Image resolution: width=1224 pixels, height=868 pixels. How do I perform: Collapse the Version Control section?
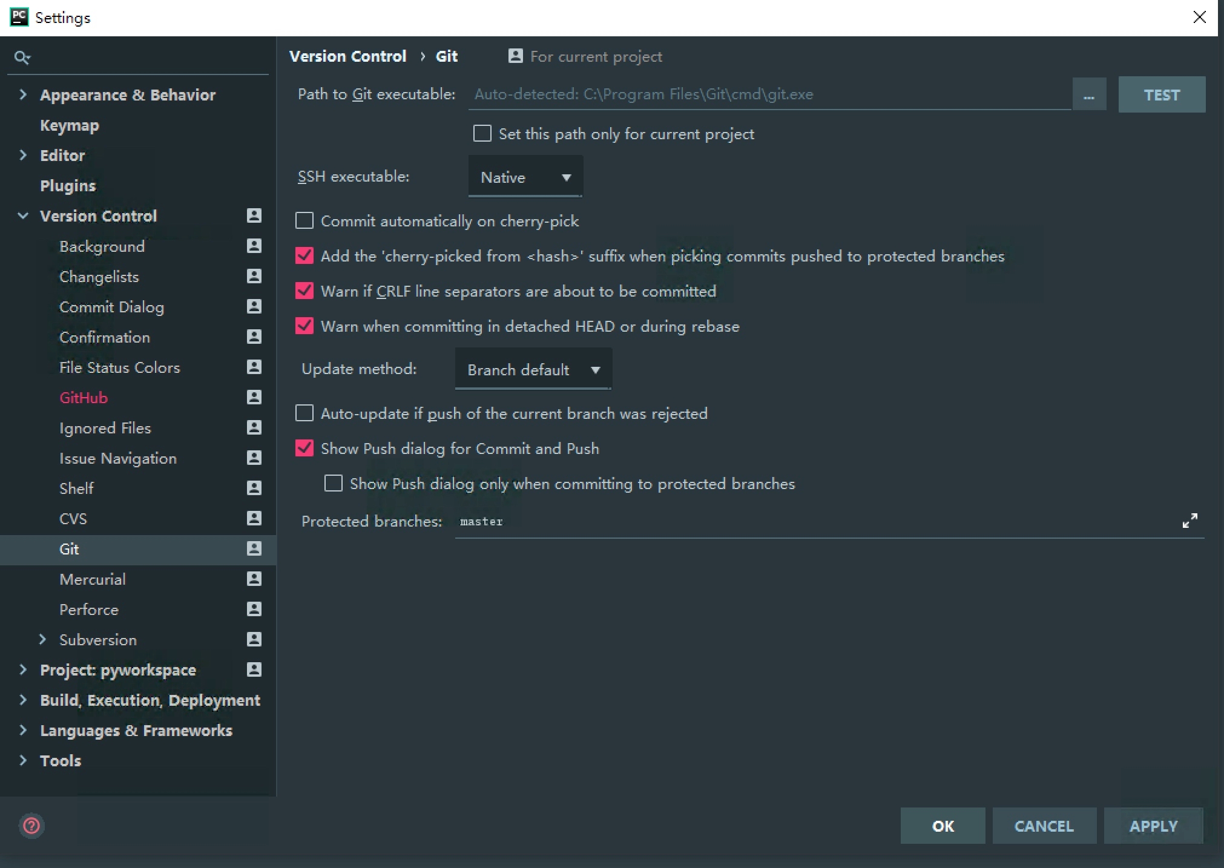click(23, 216)
